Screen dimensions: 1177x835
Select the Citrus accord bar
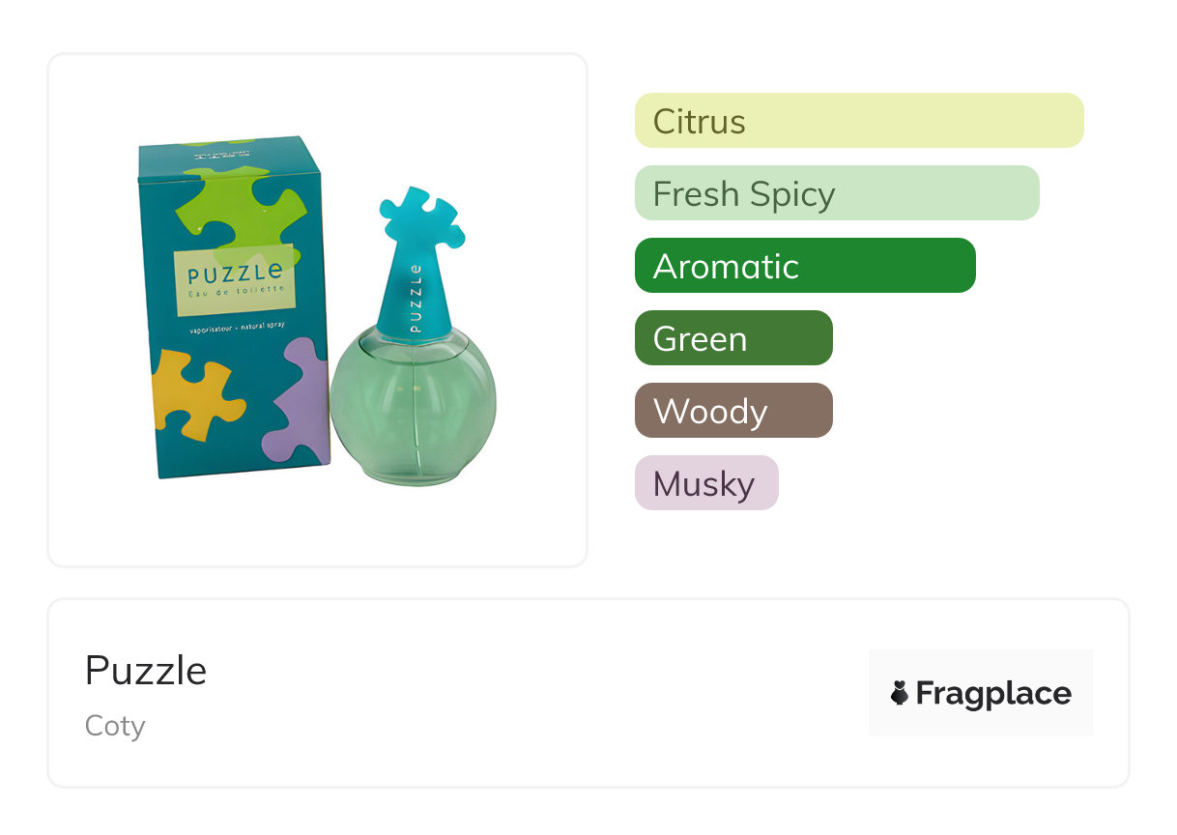click(x=858, y=121)
